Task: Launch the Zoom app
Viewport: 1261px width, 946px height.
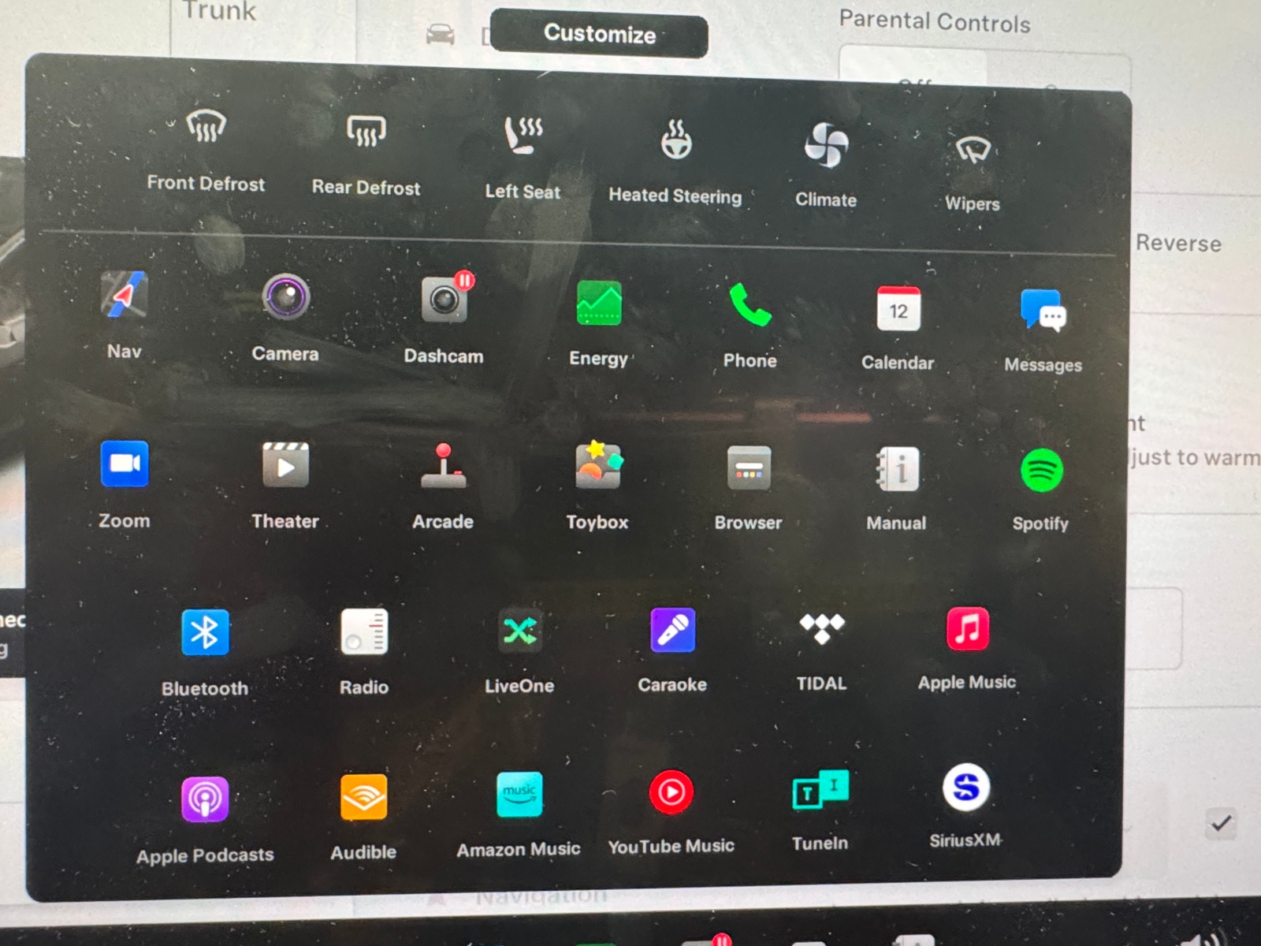Action: click(125, 485)
